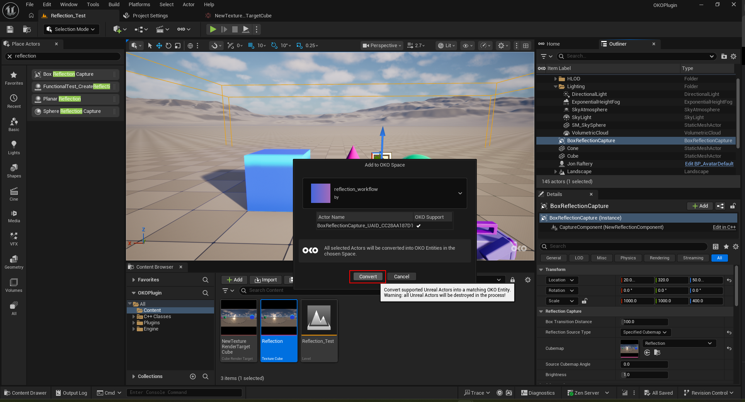The width and height of the screenshot is (745, 402).
Task: Open the Specified Cubemap source type dropdown
Action: [645, 332]
